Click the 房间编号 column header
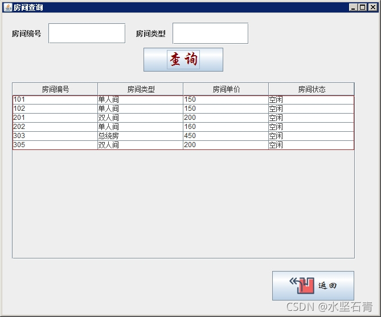 click(55, 89)
